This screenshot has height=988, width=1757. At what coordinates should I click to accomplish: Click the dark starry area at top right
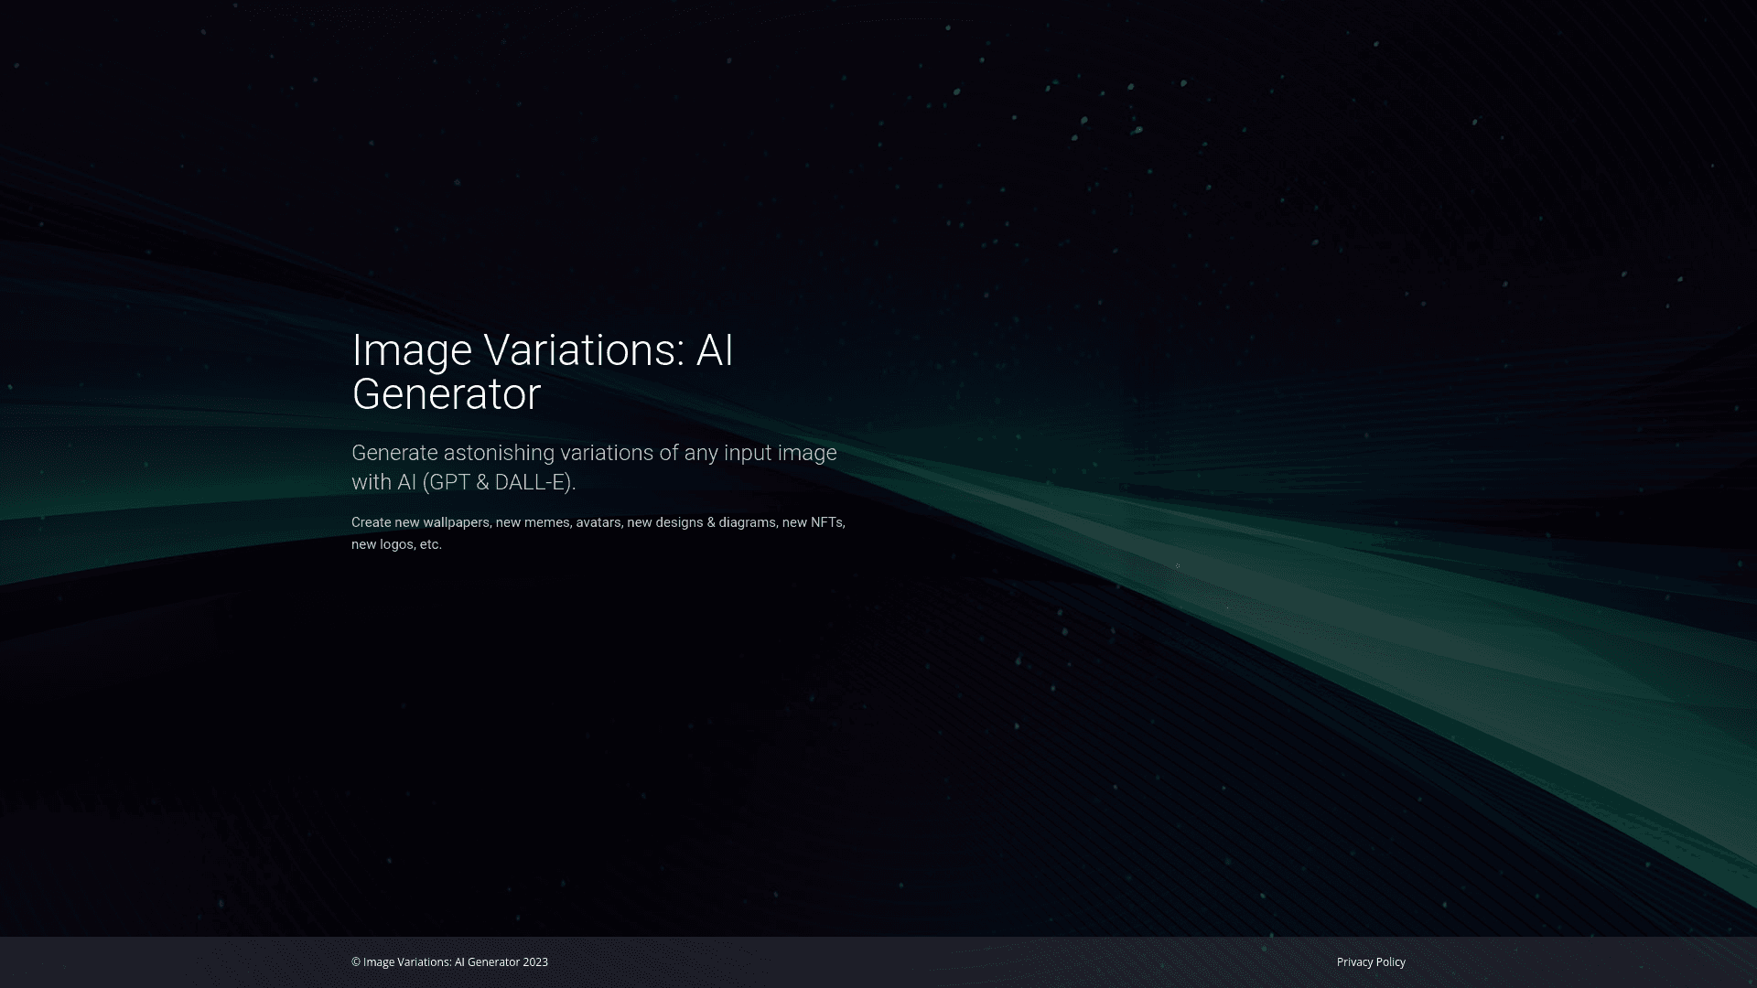point(1464,137)
